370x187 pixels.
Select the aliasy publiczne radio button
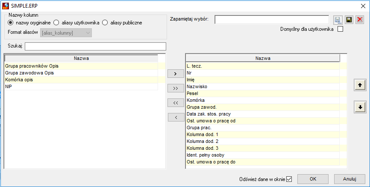(105, 23)
